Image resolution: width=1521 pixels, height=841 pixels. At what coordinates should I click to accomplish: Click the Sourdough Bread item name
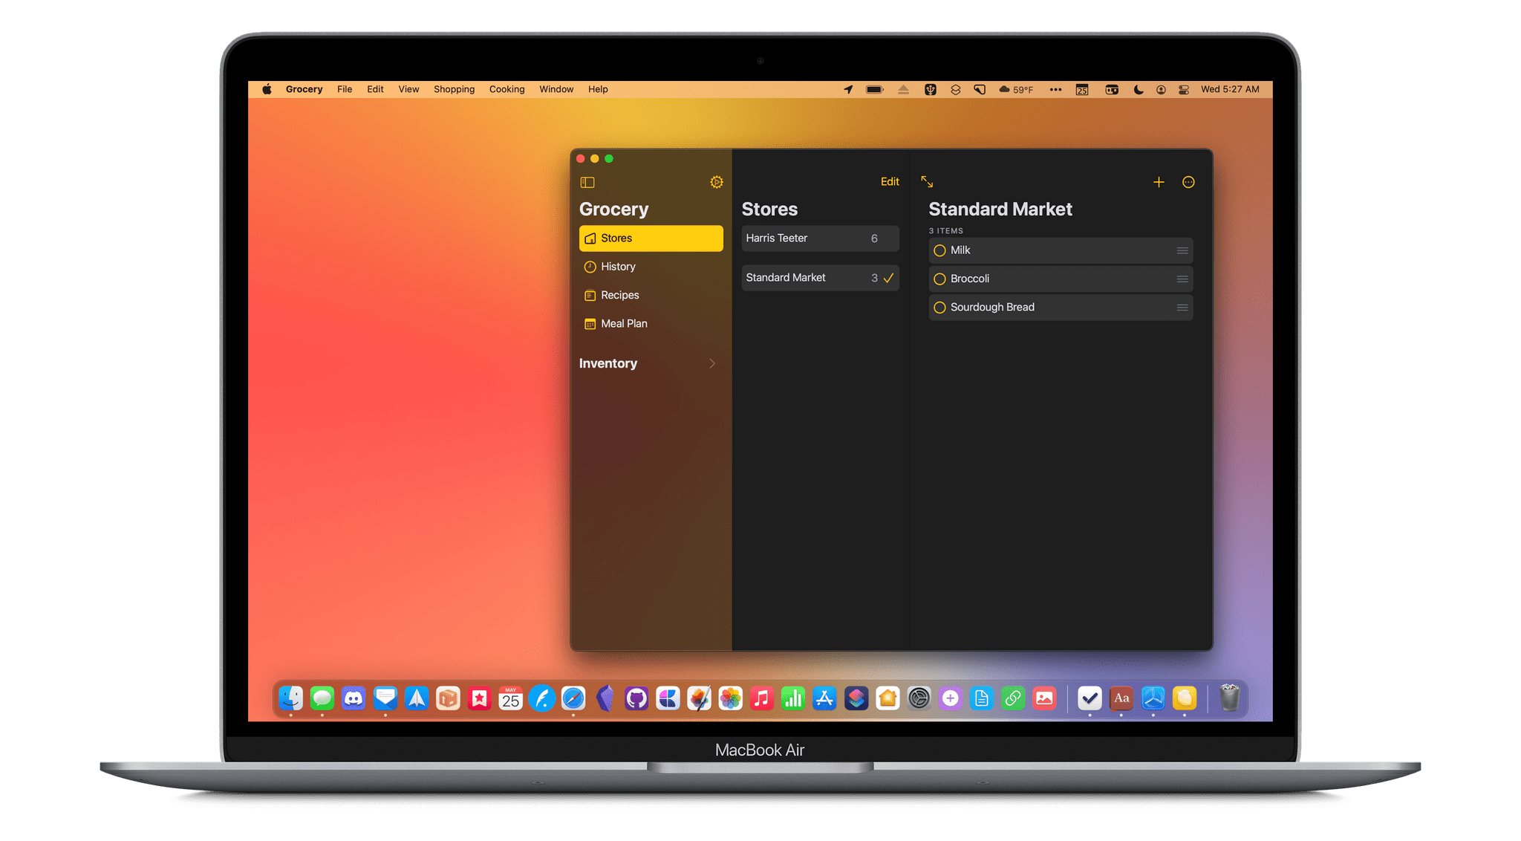(x=992, y=308)
